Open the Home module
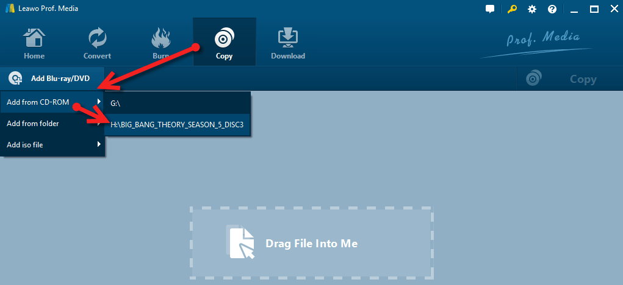Viewport: 623px width, 285px height. coord(34,42)
